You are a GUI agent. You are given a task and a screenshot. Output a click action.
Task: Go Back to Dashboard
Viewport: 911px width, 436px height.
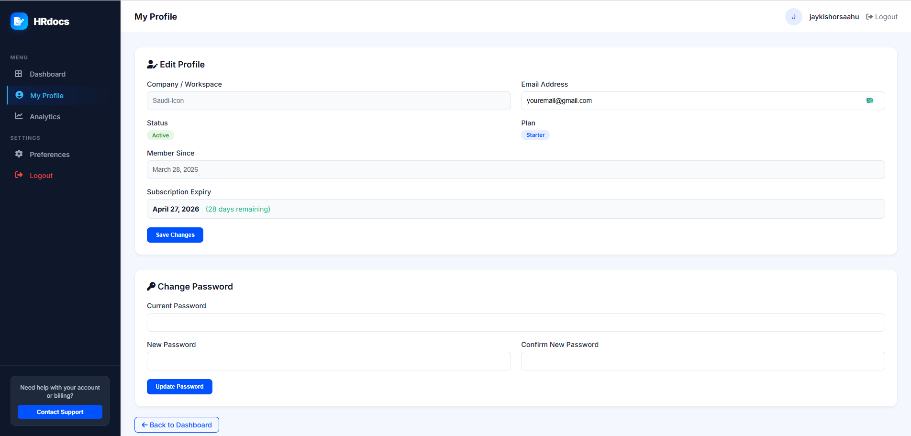[177, 425]
